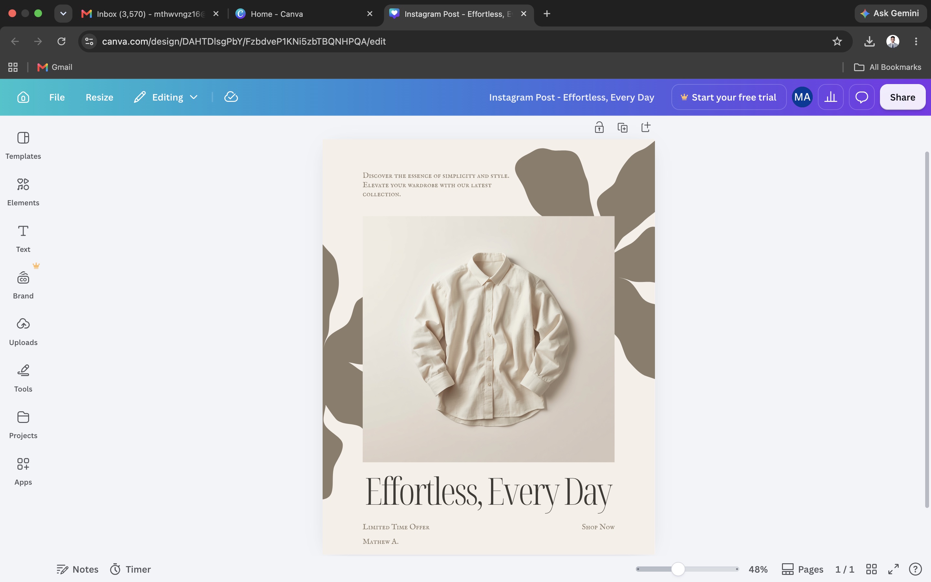Open Chrome three-dot menu
931x582 pixels.
[916, 41]
